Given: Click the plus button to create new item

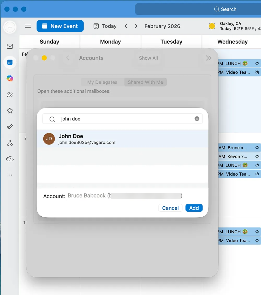Looking at the screenshot, I should (10, 27).
